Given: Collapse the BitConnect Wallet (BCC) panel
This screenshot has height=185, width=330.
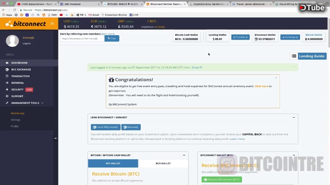Looking at the screenshot, I should click(x=294, y=155).
